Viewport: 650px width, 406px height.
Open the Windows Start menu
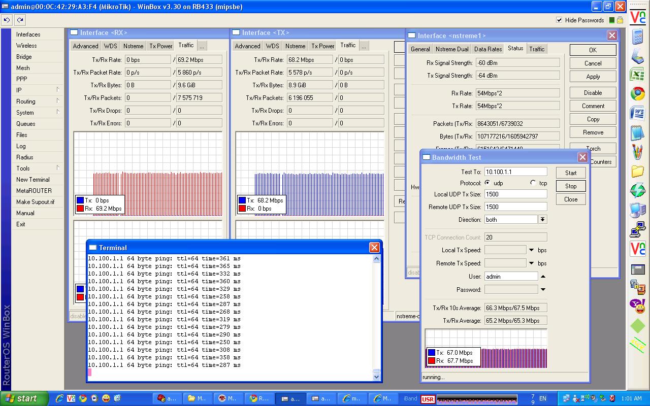[24, 398]
